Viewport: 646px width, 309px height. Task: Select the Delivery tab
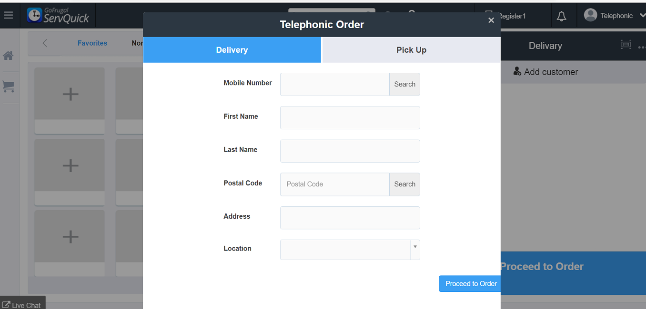232,50
